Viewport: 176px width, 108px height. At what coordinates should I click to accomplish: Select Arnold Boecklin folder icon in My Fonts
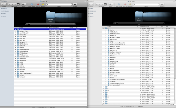pyautogui.click(x=109, y=70)
